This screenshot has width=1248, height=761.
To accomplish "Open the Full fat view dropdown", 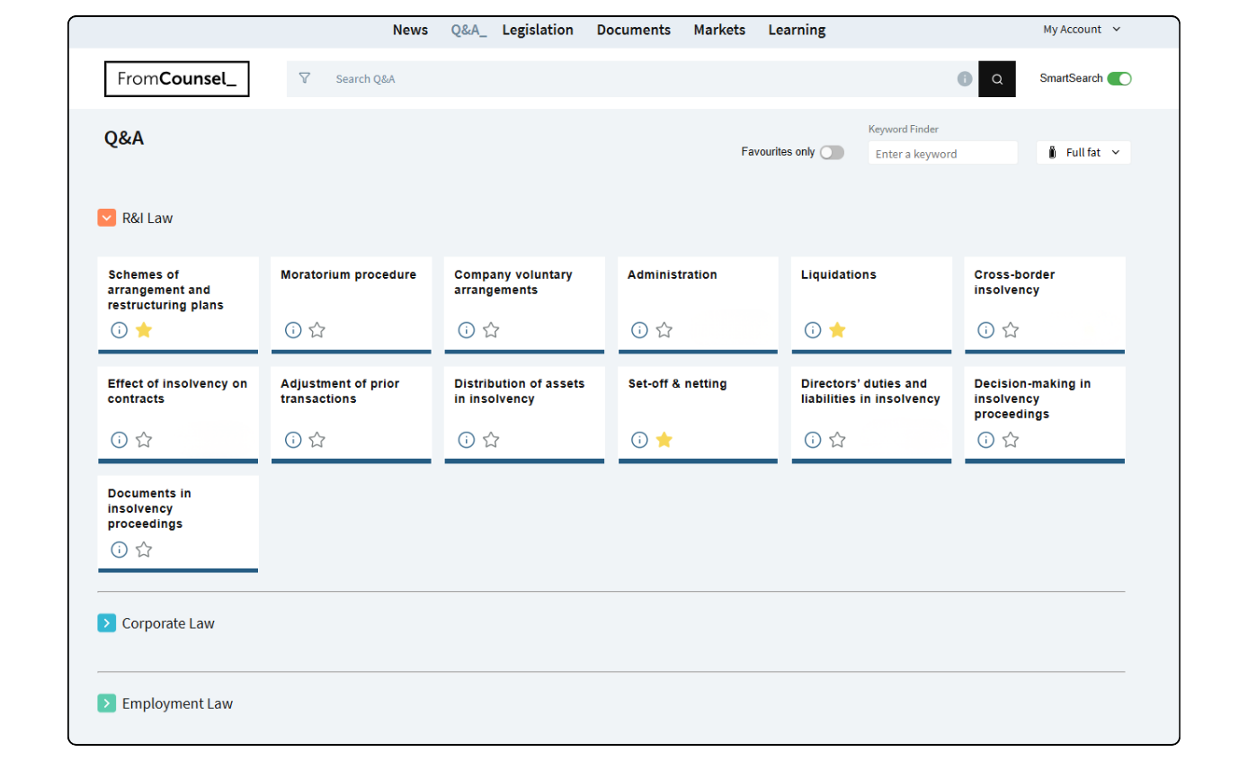I will pyautogui.click(x=1083, y=153).
